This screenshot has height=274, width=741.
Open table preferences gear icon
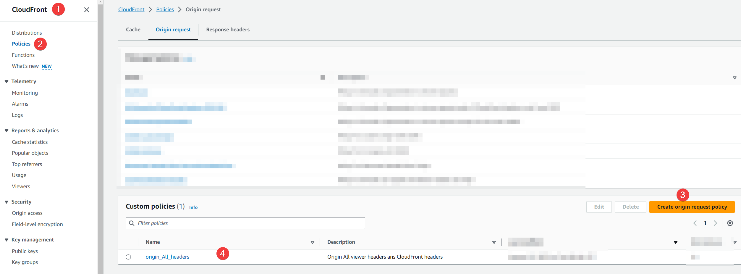click(x=730, y=223)
